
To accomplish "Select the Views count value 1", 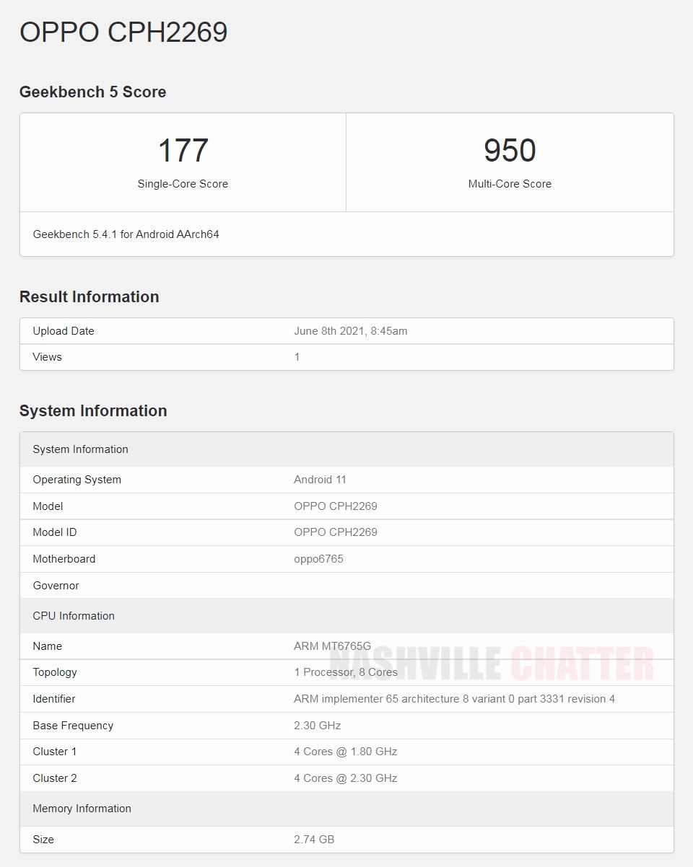I will (x=297, y=357).
